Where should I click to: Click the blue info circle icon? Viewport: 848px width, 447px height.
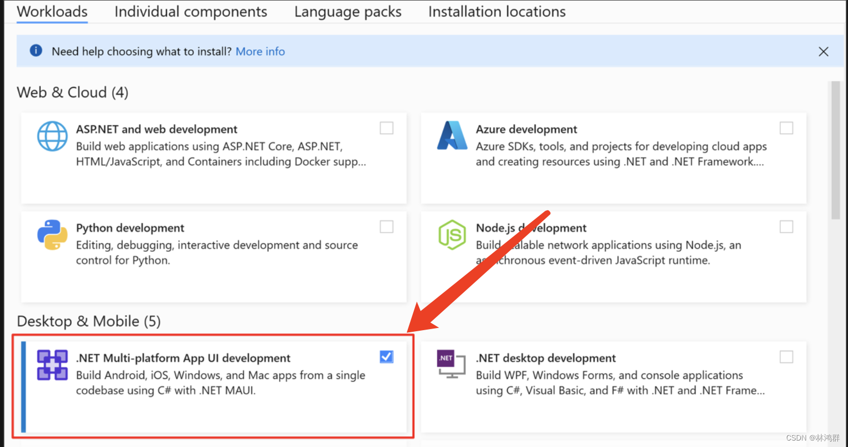pyautogui.click(x=36, y=50)
